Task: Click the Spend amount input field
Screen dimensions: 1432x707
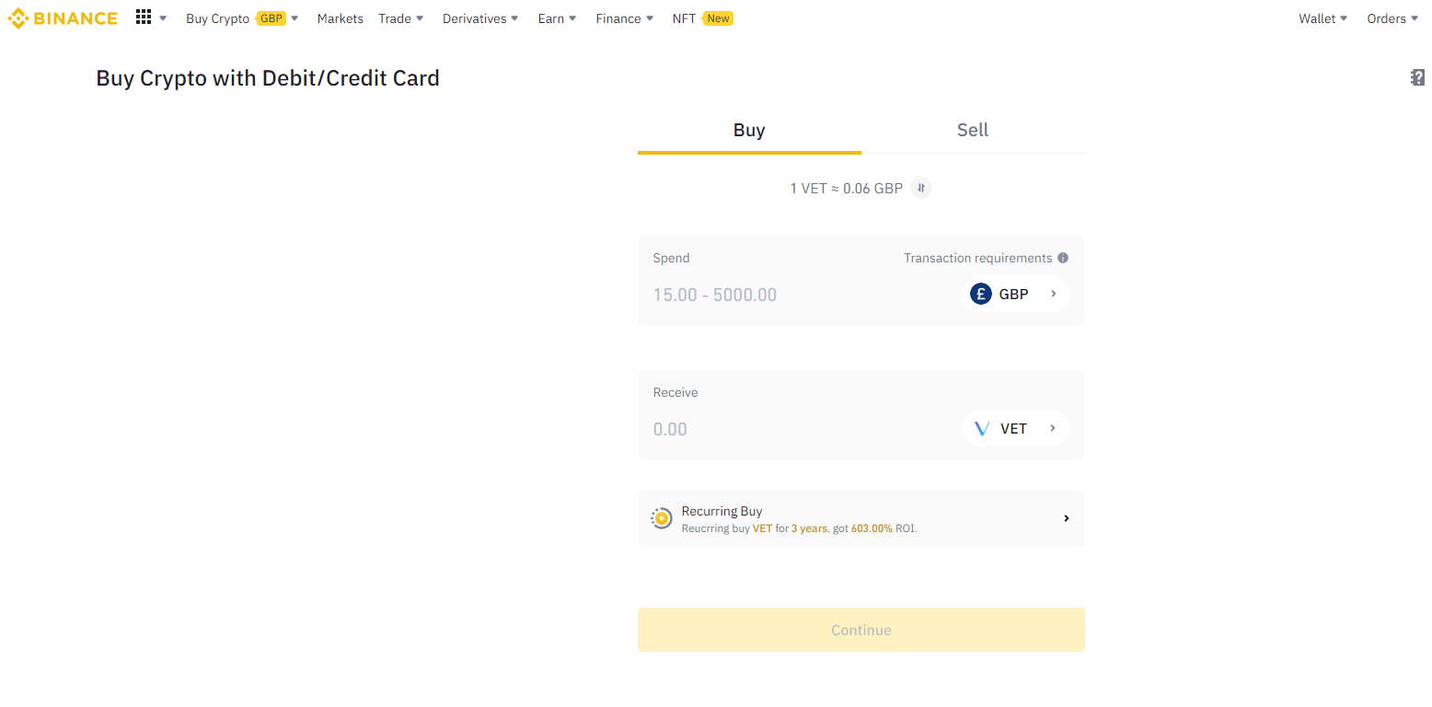Action: click(x=791, y=295)
